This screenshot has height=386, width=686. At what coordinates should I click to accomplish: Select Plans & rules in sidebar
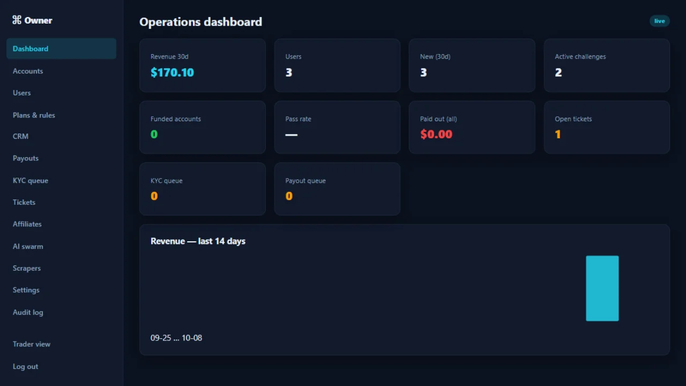coord(61,115)
